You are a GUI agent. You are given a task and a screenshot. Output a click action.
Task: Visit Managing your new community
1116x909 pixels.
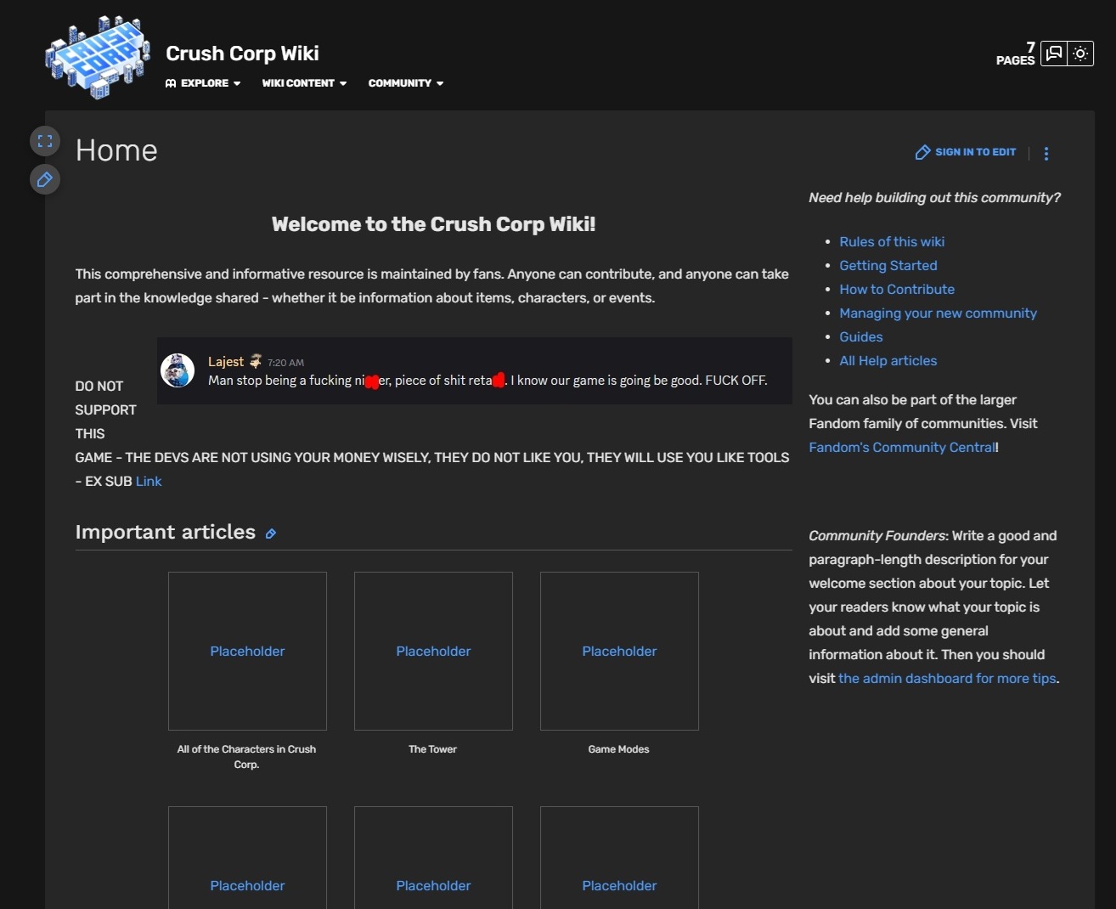click(x=938, y=313)
